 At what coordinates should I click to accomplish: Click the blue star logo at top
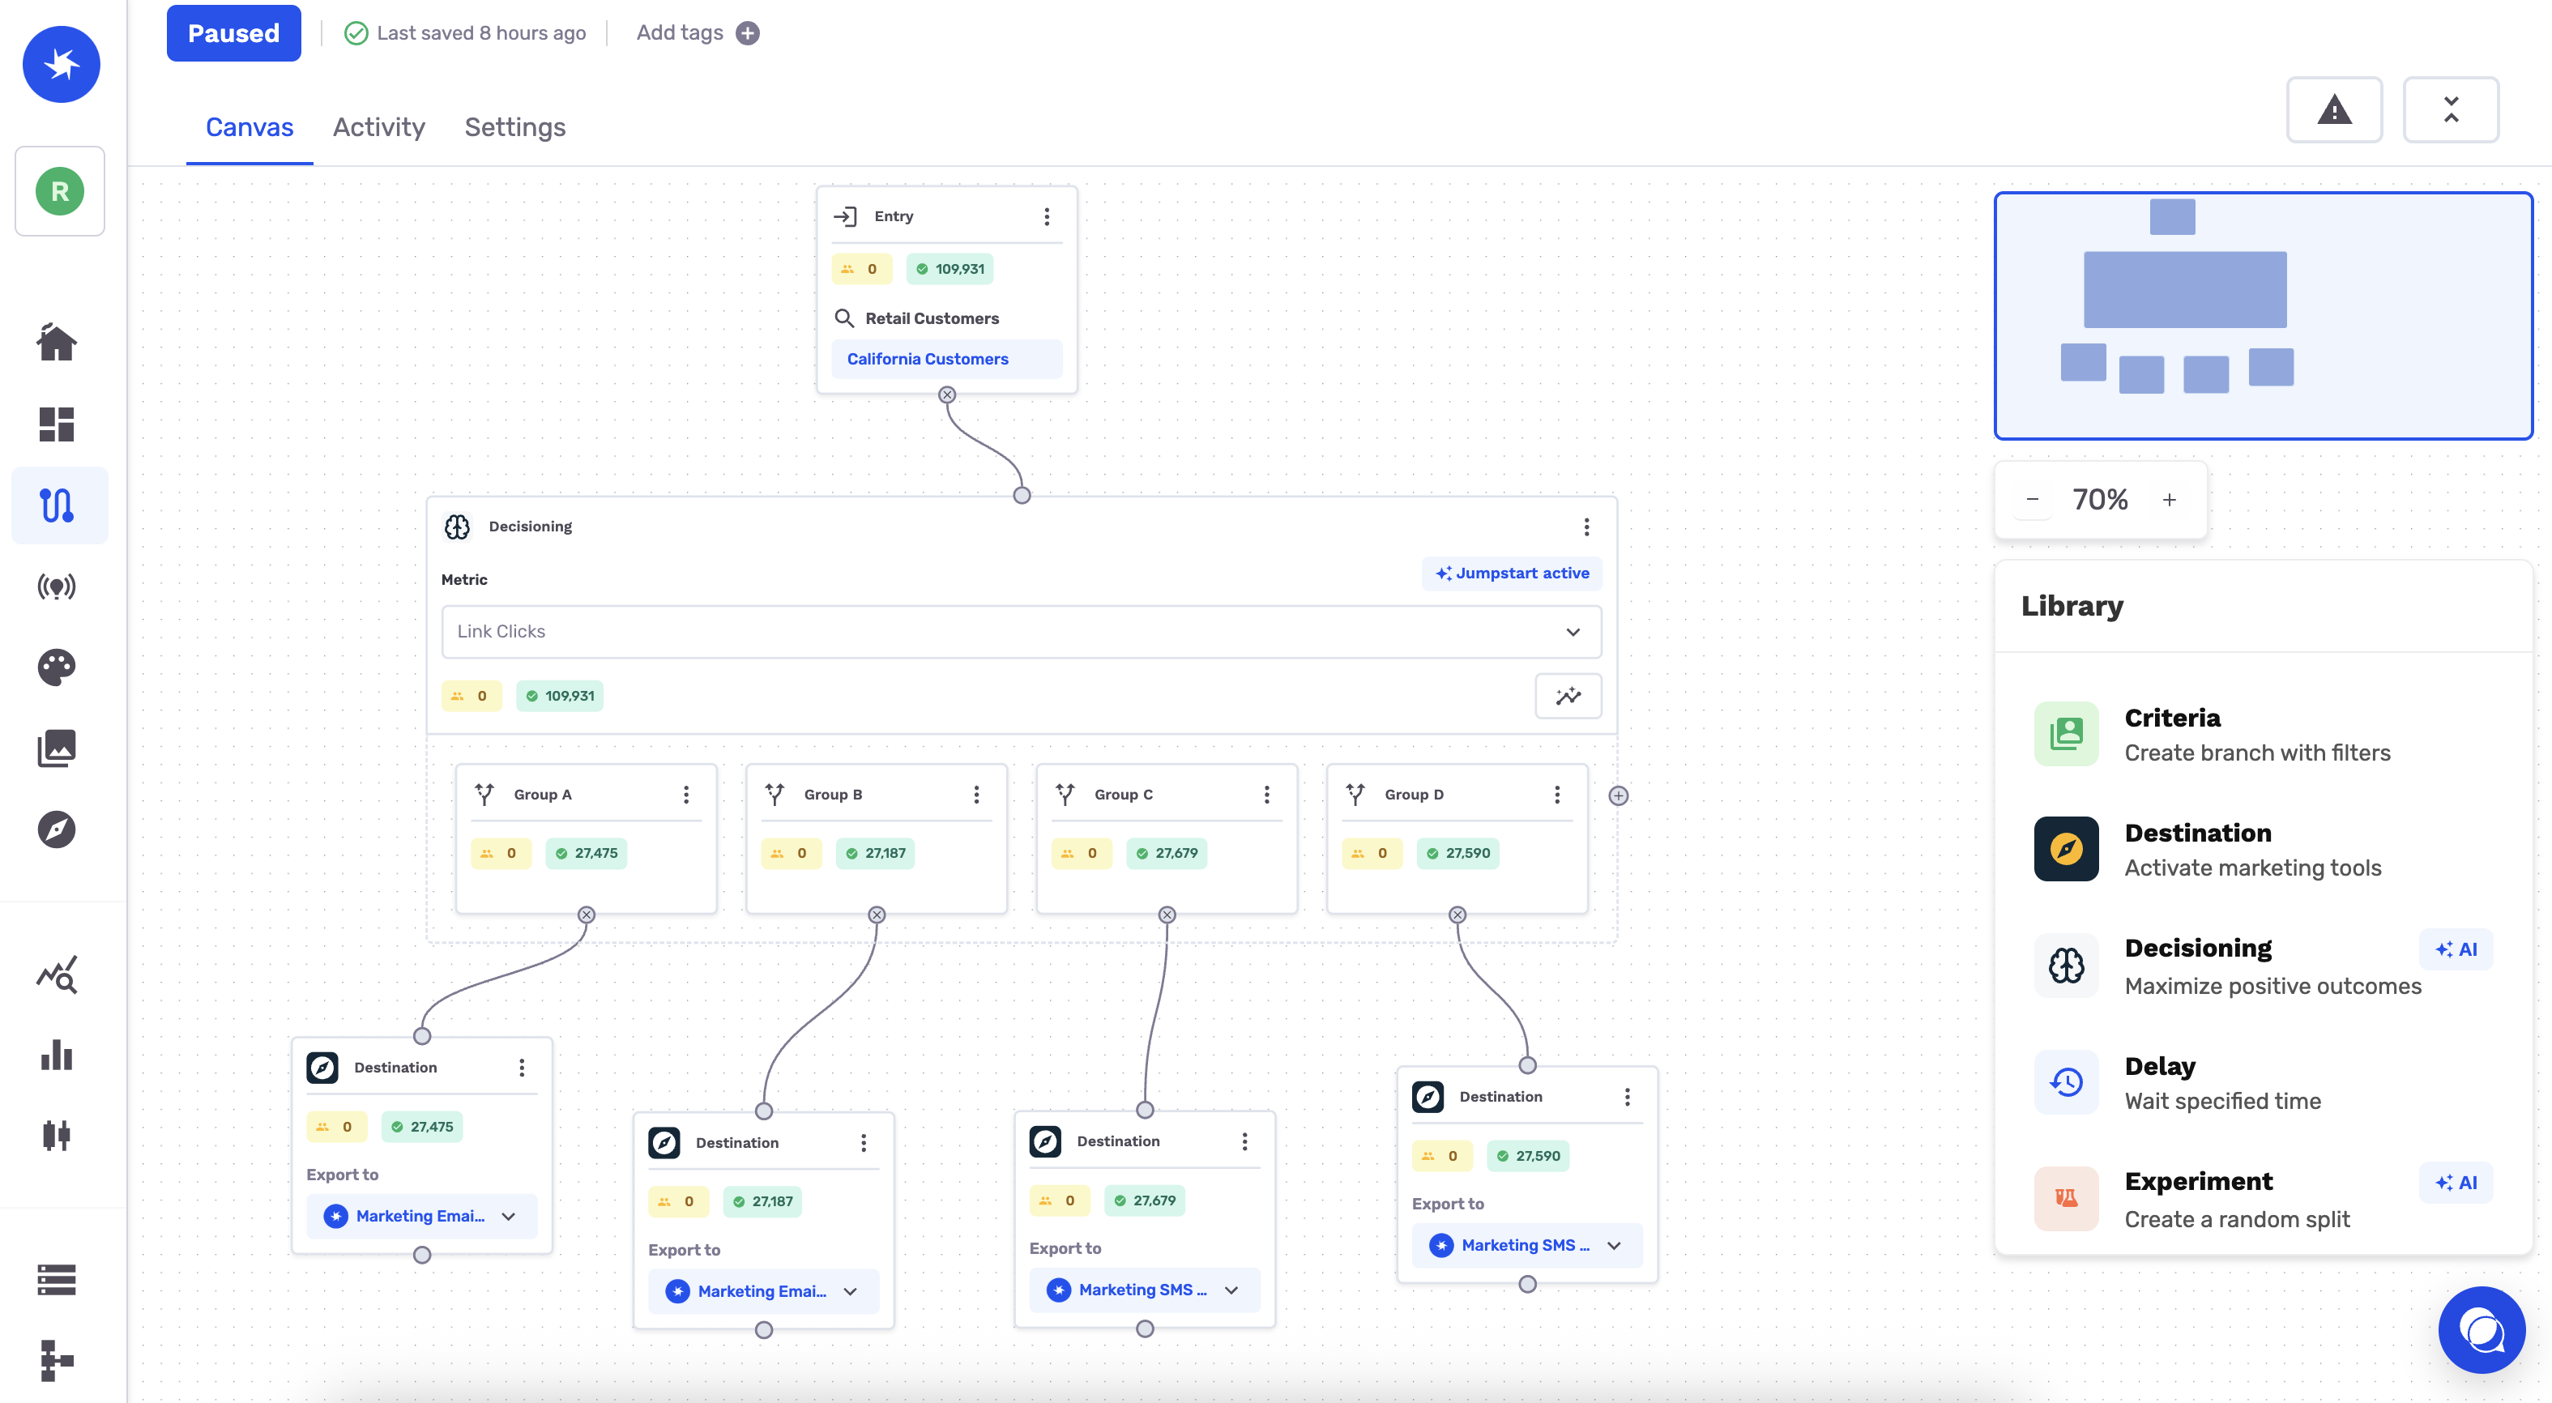pos(62,65)
